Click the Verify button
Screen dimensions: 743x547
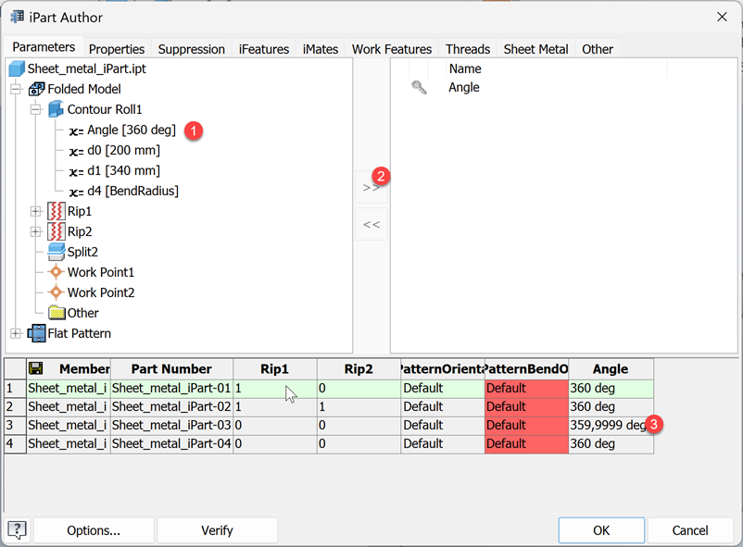tap(217, 530)
